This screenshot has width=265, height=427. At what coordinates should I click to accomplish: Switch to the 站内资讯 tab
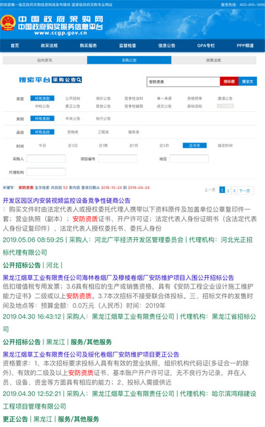pyautogui.click(x=45, y=60)
